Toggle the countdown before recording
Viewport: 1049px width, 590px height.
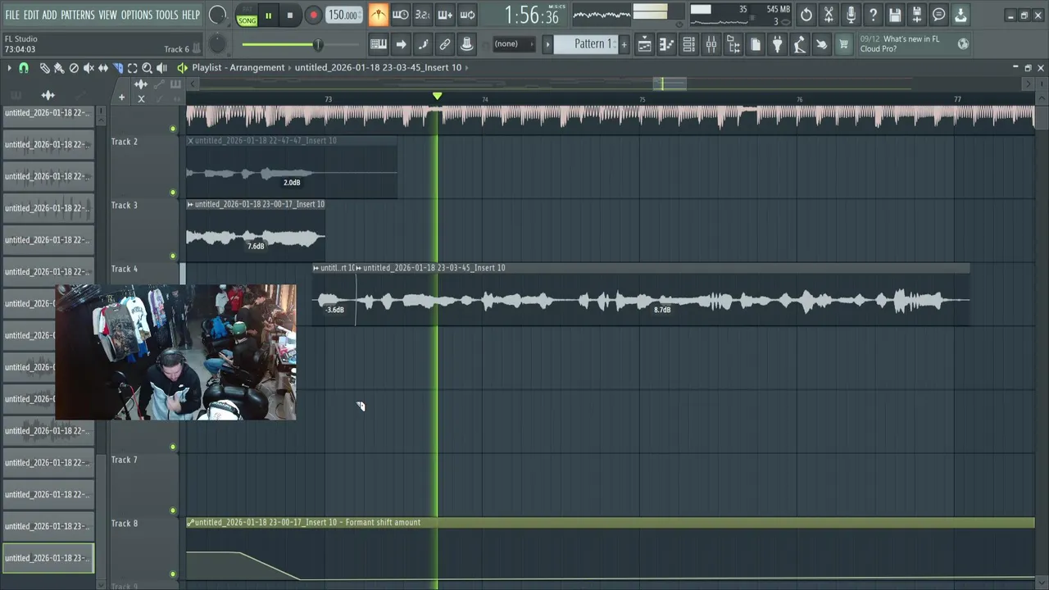(x=422, y=15)
